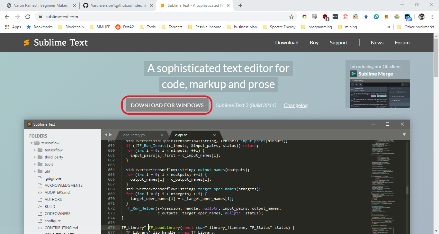Open a new browser tab
The image size is (439, 234).
coord(240,5)
